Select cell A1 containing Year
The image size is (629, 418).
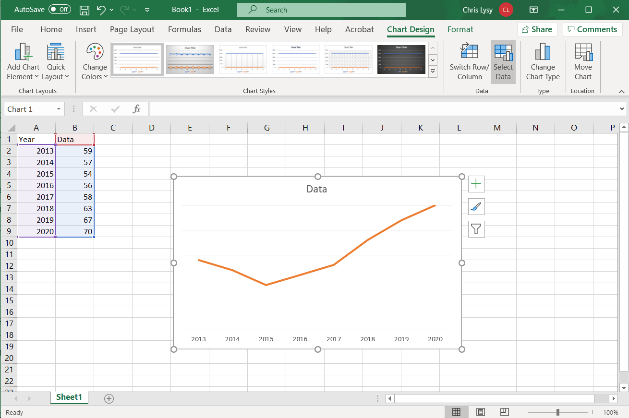pyautogui.click(x=36, y=139)
